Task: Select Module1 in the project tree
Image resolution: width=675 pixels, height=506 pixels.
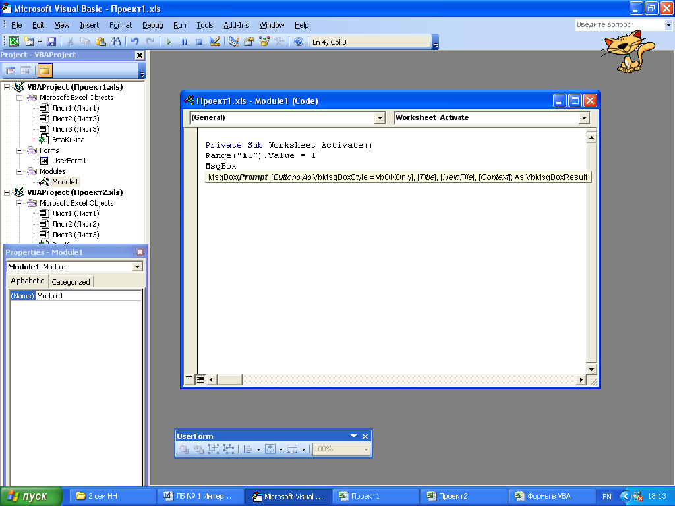Action: 65,182
